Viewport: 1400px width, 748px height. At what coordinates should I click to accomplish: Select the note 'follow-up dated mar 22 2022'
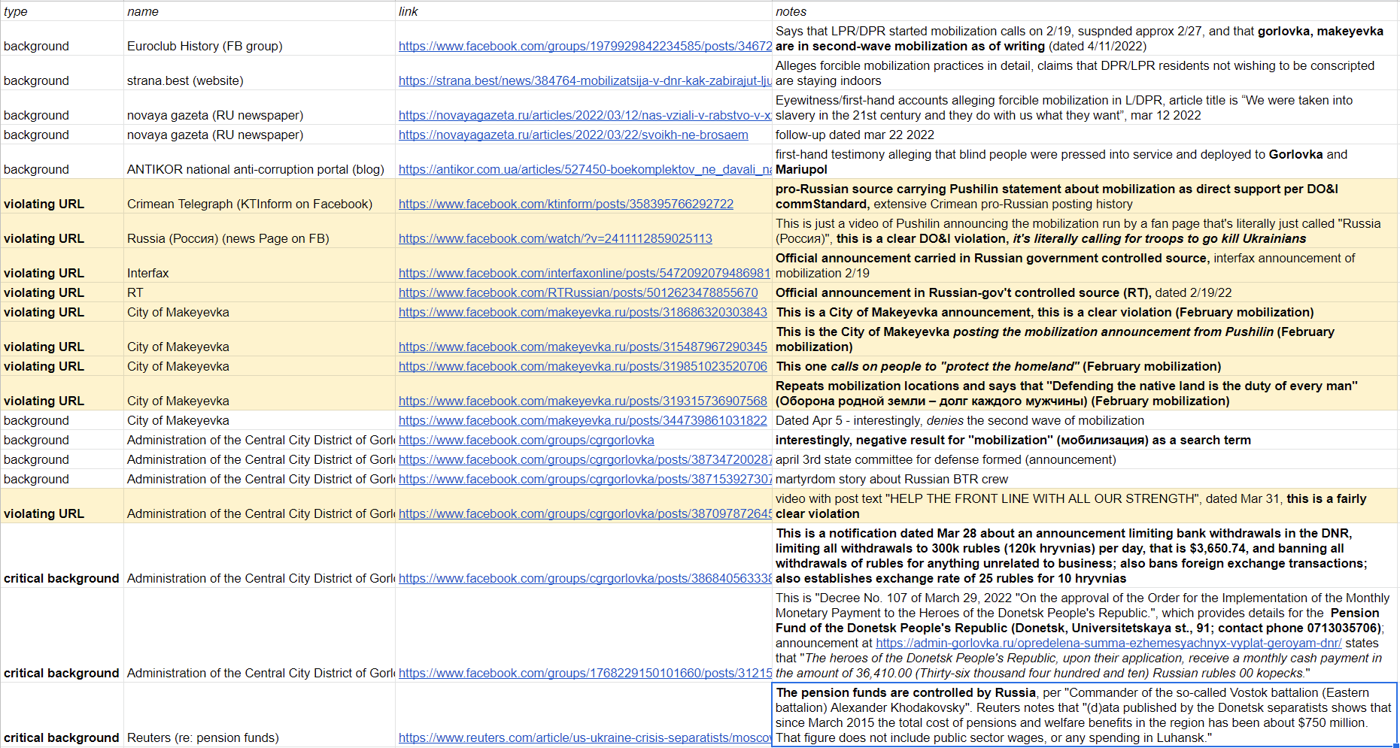1085,135
